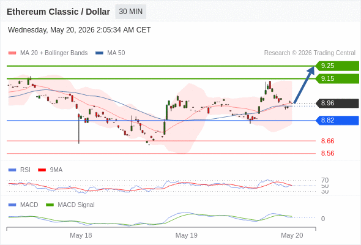
Task: Click the MA 50 legend label
Action: [116, 53]
